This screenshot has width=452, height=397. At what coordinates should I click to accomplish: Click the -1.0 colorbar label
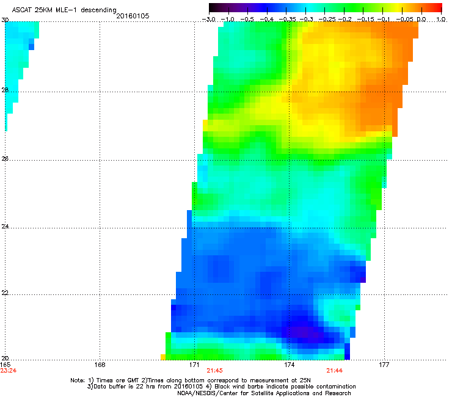(228, 20)
